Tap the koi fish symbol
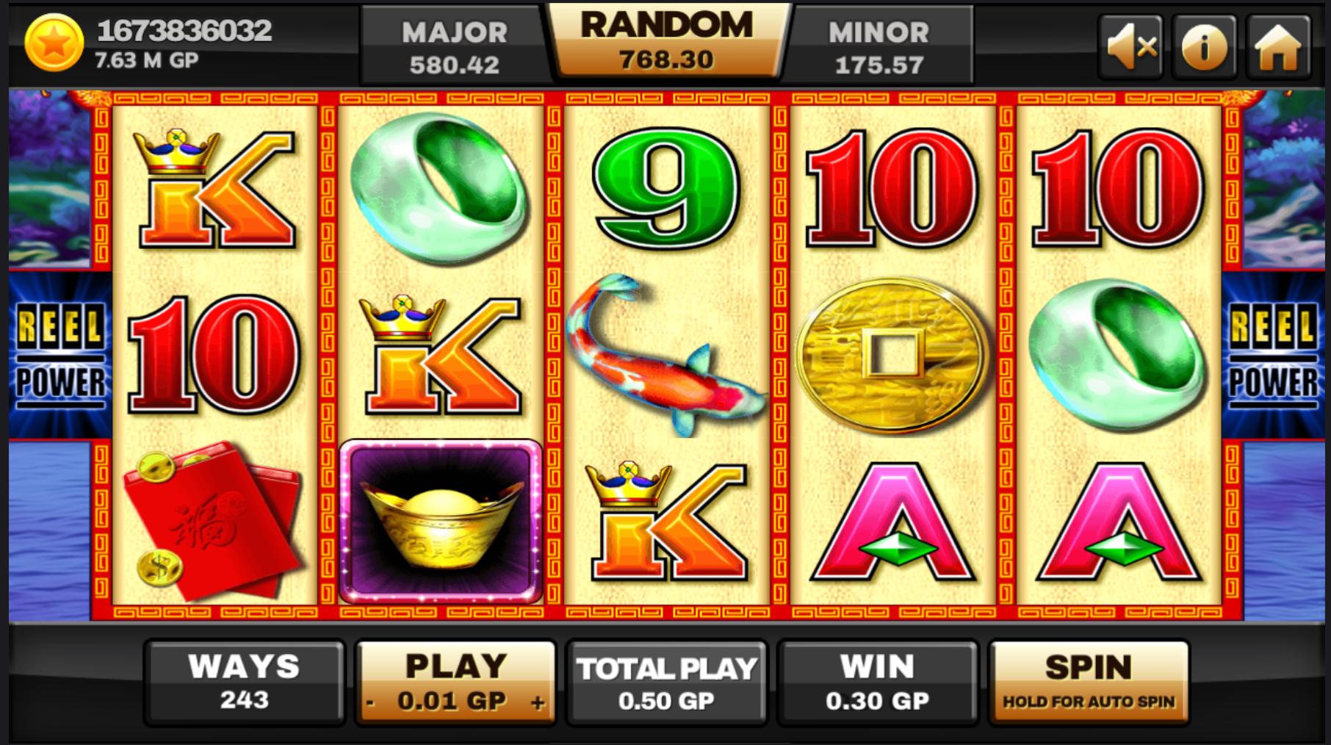1331x745 pixels. (665, 355)
